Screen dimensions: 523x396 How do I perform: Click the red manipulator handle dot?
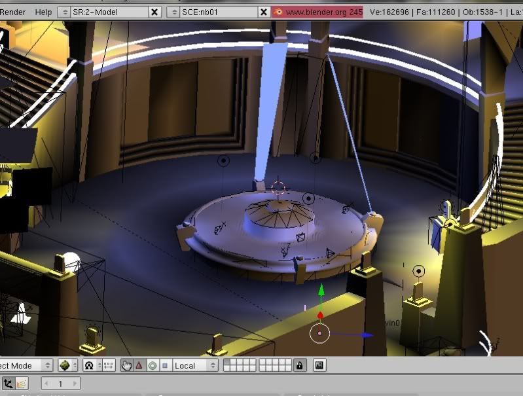click(320, 315)
